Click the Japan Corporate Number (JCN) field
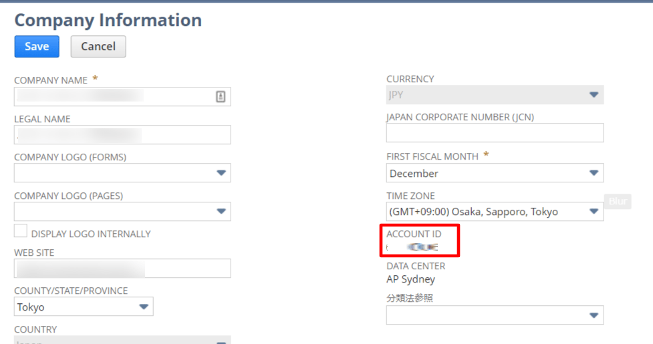Screen dimensions: 653x344 [x=495, y=133]
